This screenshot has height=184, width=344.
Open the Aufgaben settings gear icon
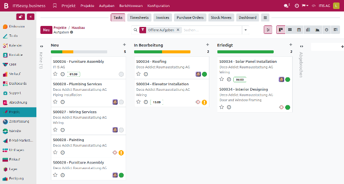(x=71, y=32)
